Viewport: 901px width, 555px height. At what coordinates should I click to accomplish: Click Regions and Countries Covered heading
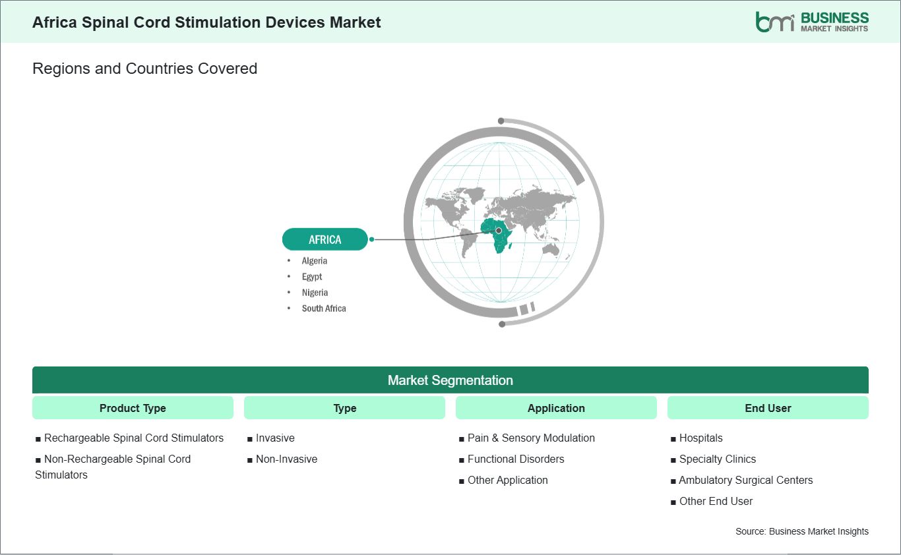coord(144,68)
